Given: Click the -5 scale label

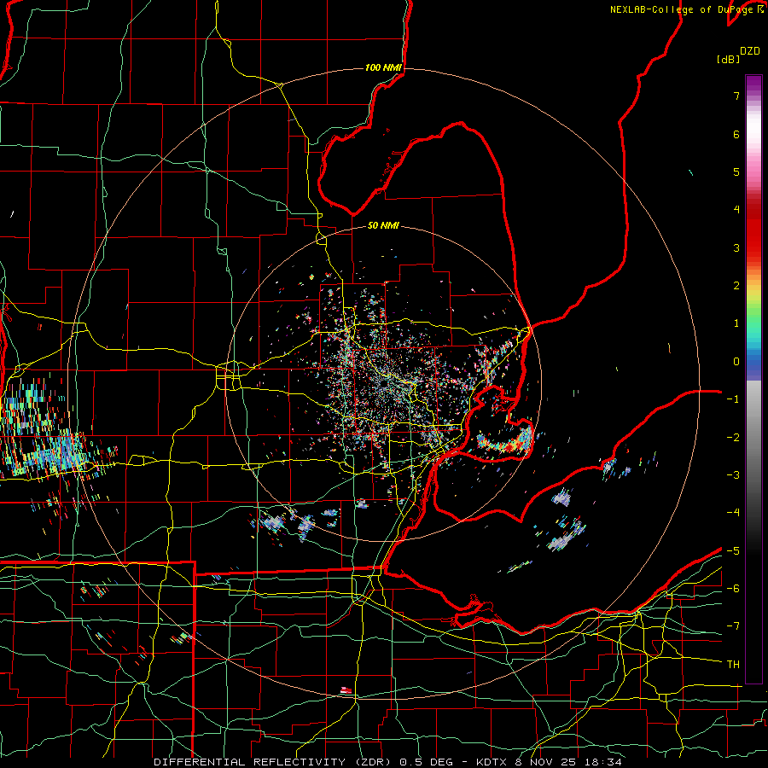Looking at the screenshot, I should tap(733, 551).
